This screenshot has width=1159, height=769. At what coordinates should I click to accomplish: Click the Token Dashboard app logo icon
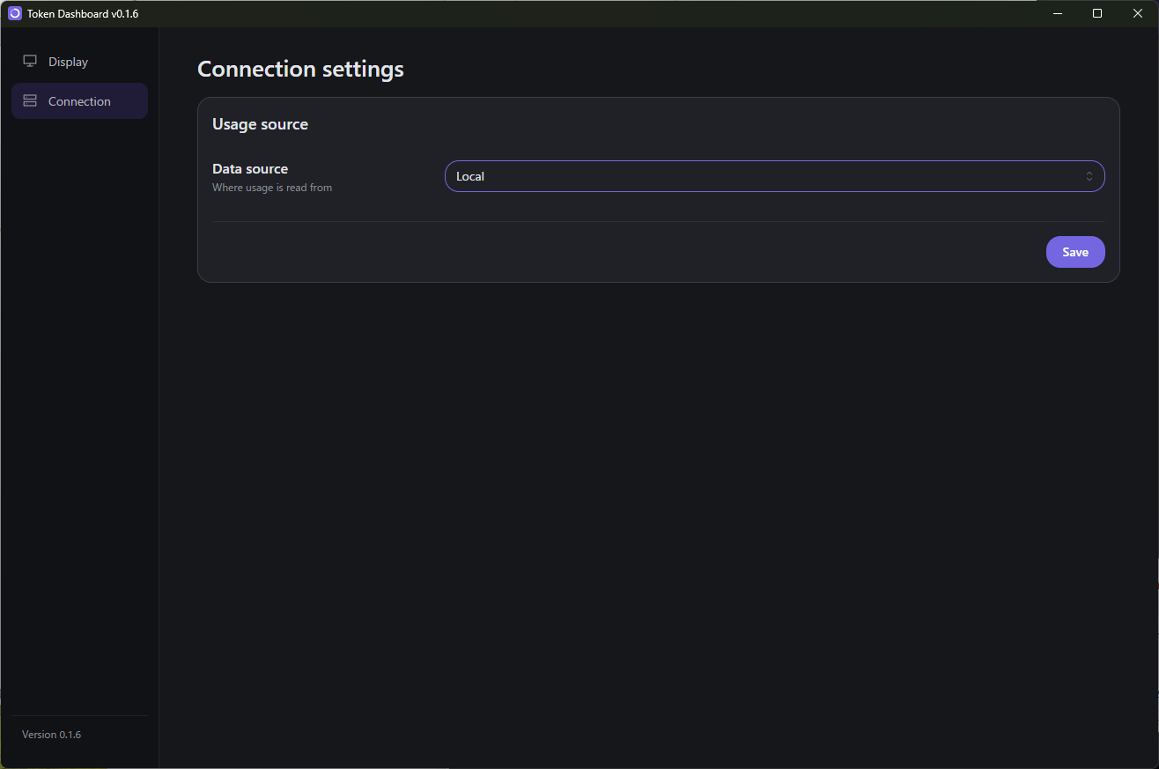tap(15, 13)
